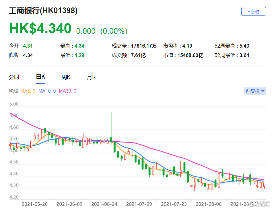Click the 市值 value 15468.03亿

tap(190, 55)
